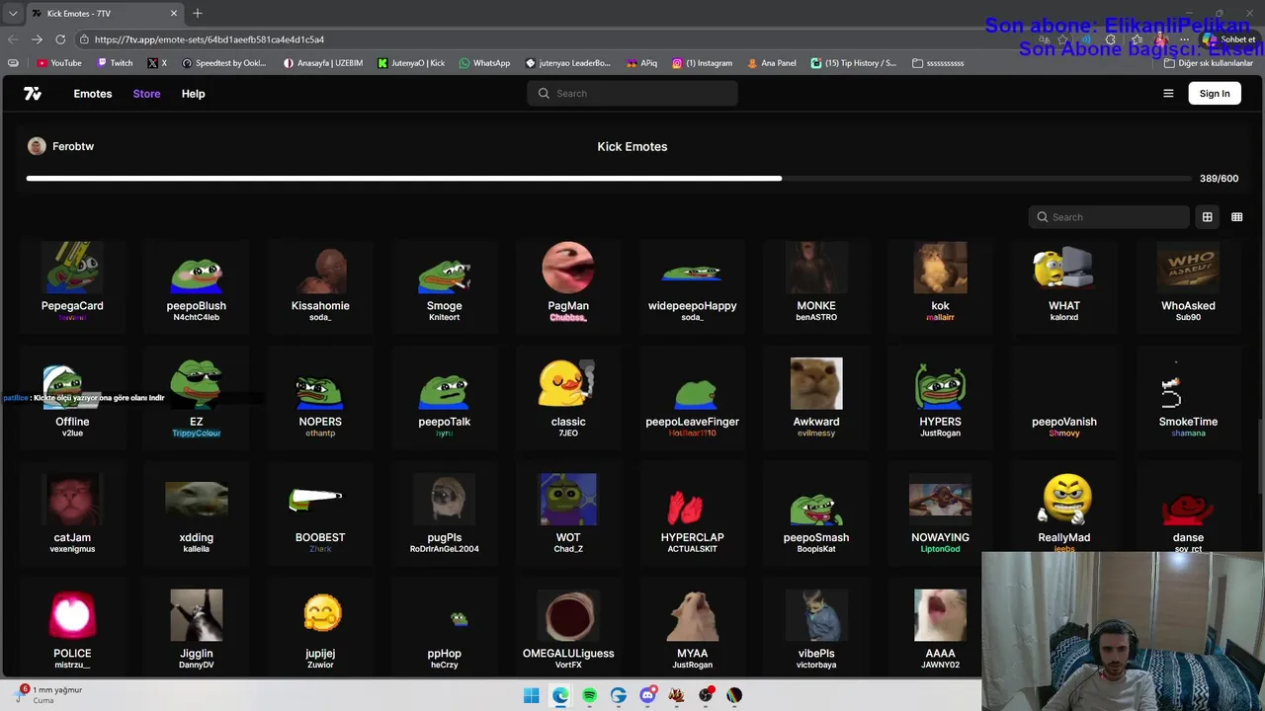Open the SmokeTime emote
Image resolution: width=1265 pixels, height=711 pixels.
click(x=1188, y=397)
